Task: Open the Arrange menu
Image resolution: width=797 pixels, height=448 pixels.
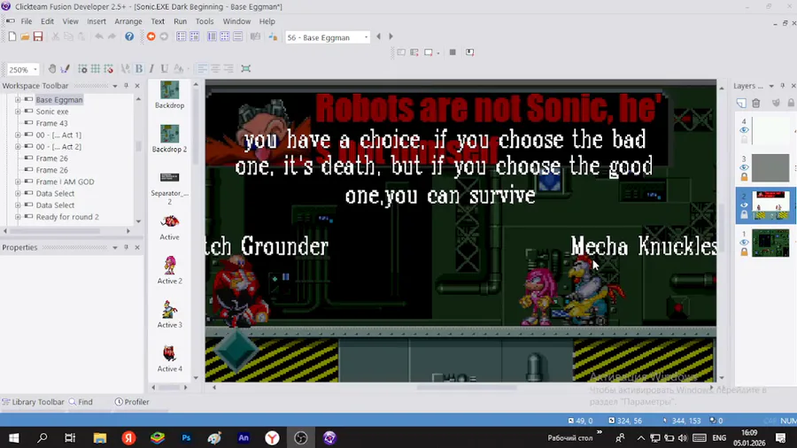Action: 128,21
